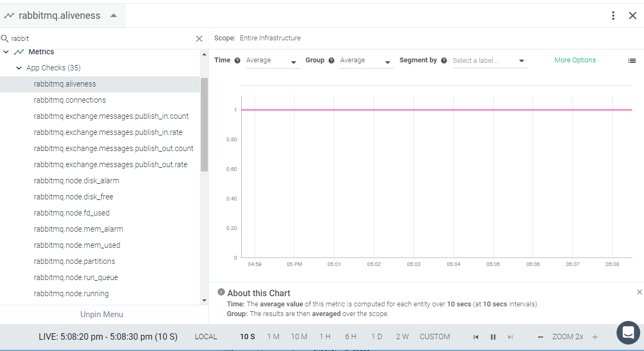Screen dimensions: 644x351
Task: Open the Segment by label dropdown
Action: pos(490,61)
